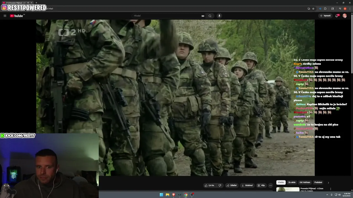Open the browser side panel icon
The image size is (353, 198).
(x=333, y=9)
